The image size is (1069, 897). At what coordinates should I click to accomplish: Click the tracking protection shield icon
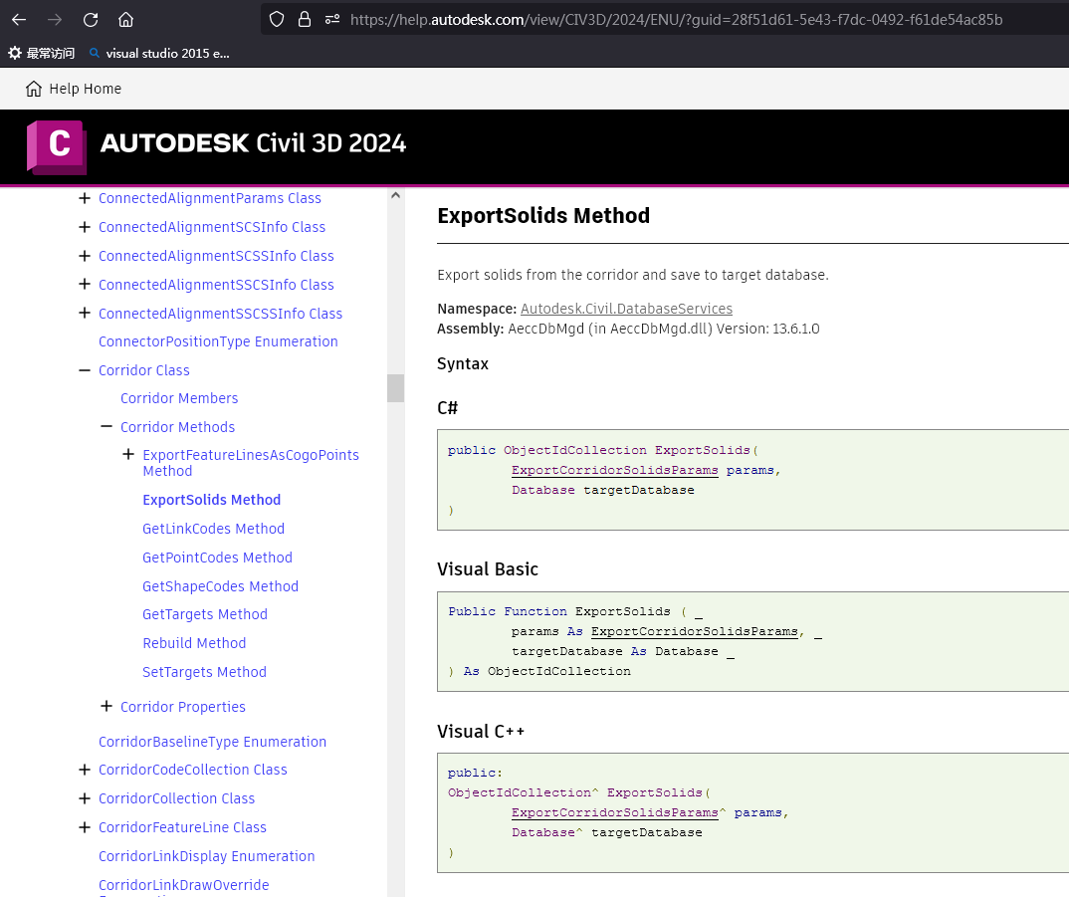click(x=276, y=19)
